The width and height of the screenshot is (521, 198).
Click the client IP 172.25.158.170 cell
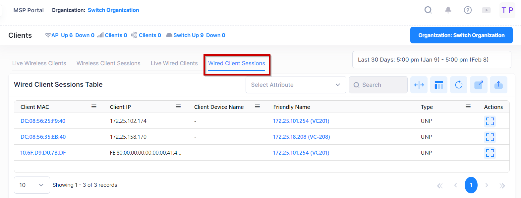(128, 137)
